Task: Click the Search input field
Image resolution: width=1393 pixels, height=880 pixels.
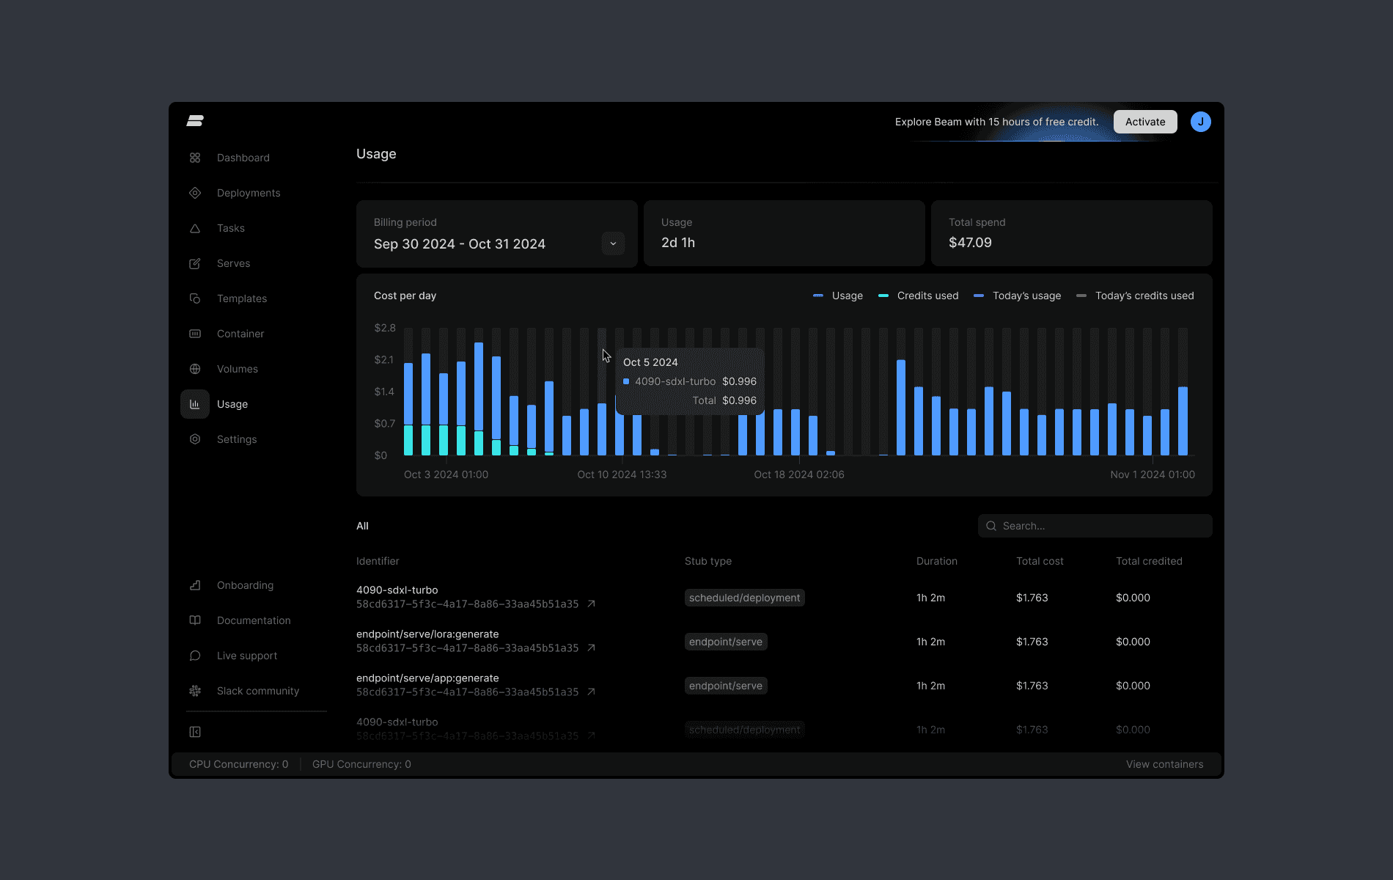Action: point(1095,526)
